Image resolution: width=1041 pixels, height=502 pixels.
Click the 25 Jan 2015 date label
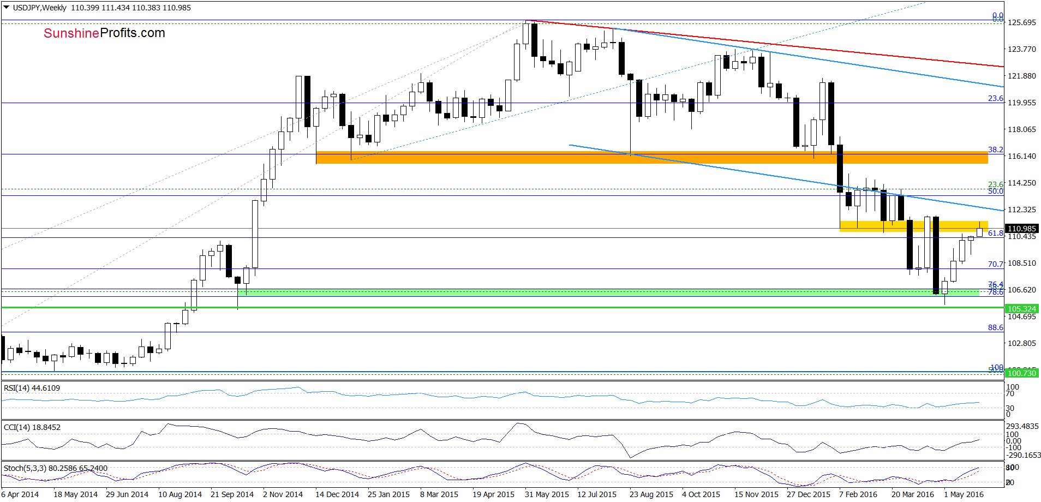pyautogui.click(x=388, y=494)
